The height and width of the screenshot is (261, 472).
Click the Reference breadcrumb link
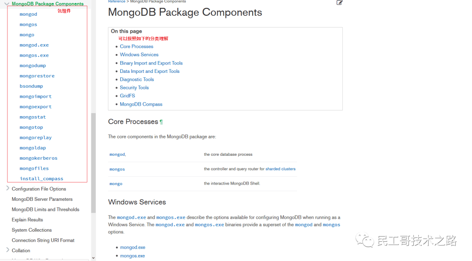coord(117,1)
